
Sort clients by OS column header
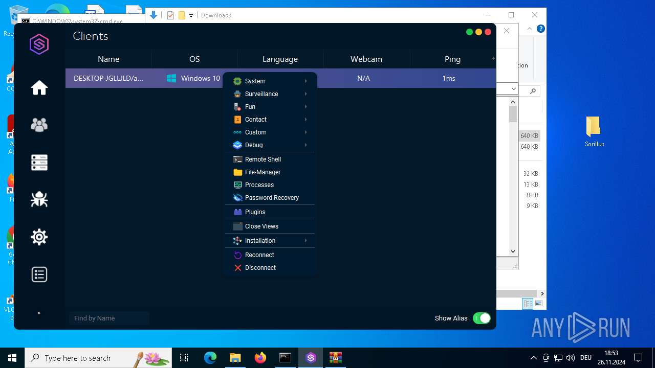point(194,59)
